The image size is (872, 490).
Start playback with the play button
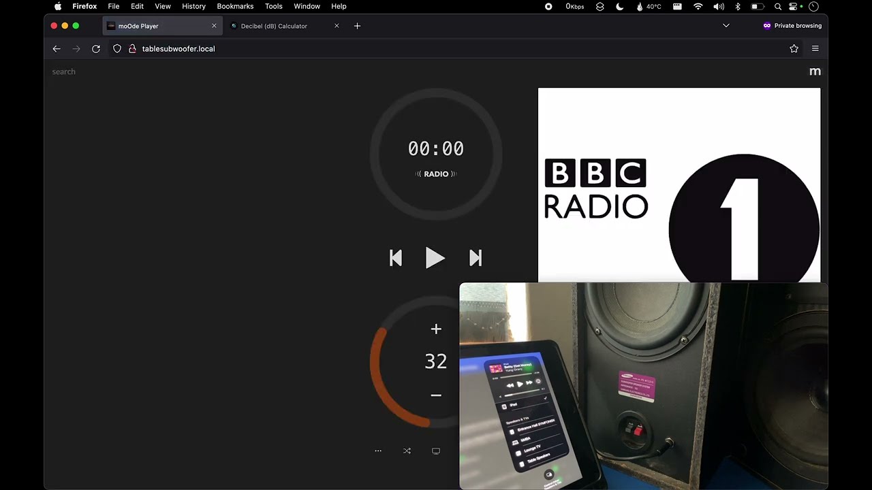tap(435, 258)
